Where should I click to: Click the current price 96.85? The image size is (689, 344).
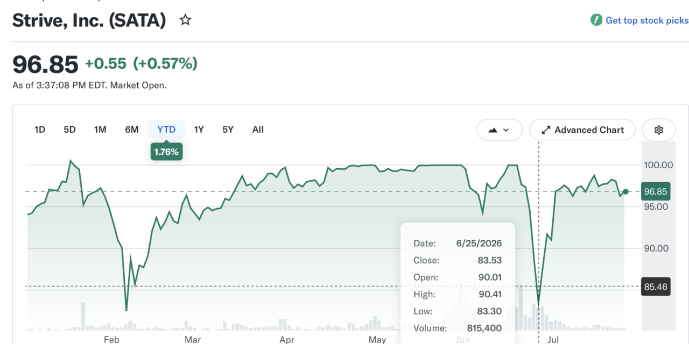(45, 64)
